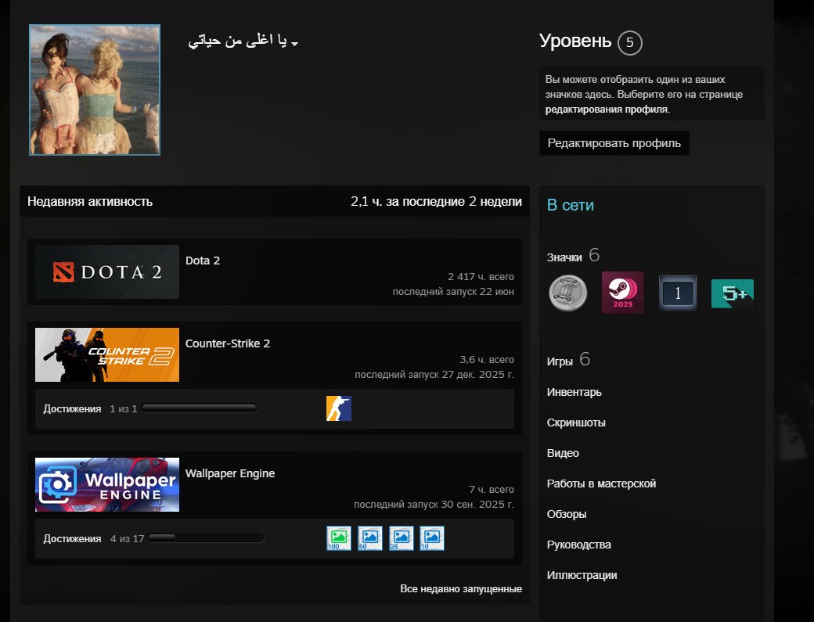Open the Inventory section (Инвентарь)
814x622 pixels.
pos(574,392)
